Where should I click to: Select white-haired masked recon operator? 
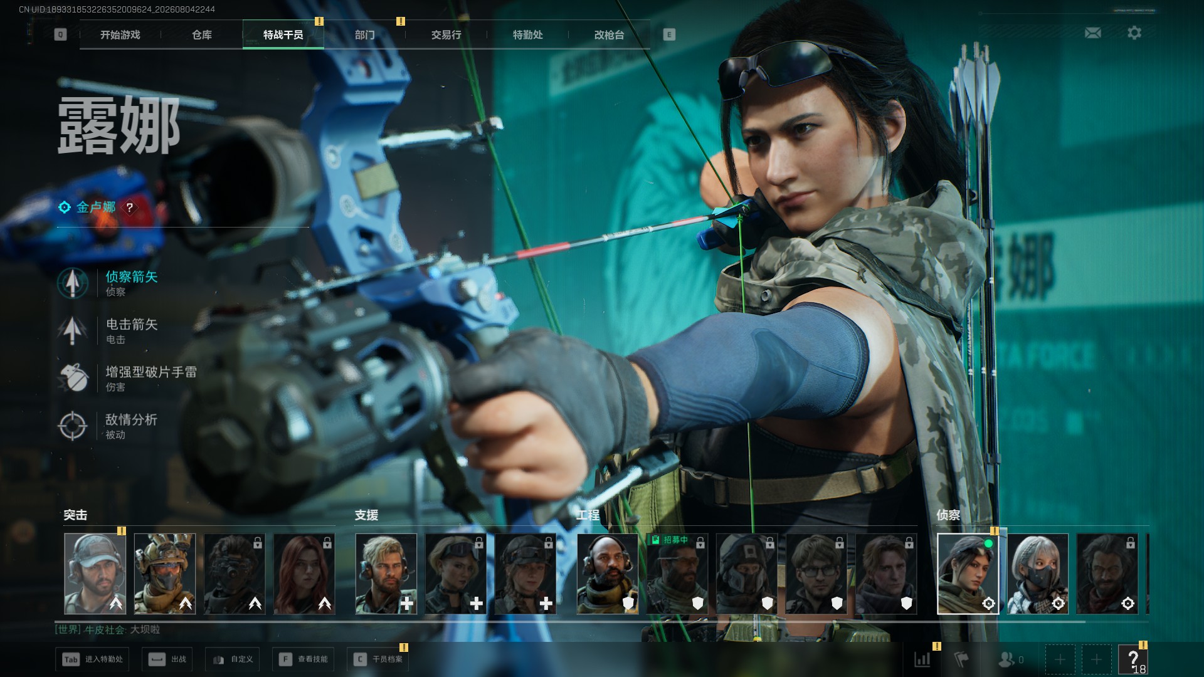point(1038,574)
